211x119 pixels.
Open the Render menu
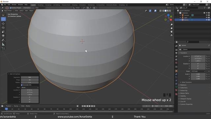pos(14,5)
